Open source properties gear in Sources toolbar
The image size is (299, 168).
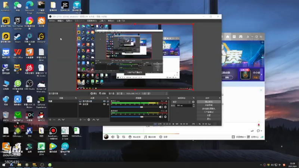point(89,119)
